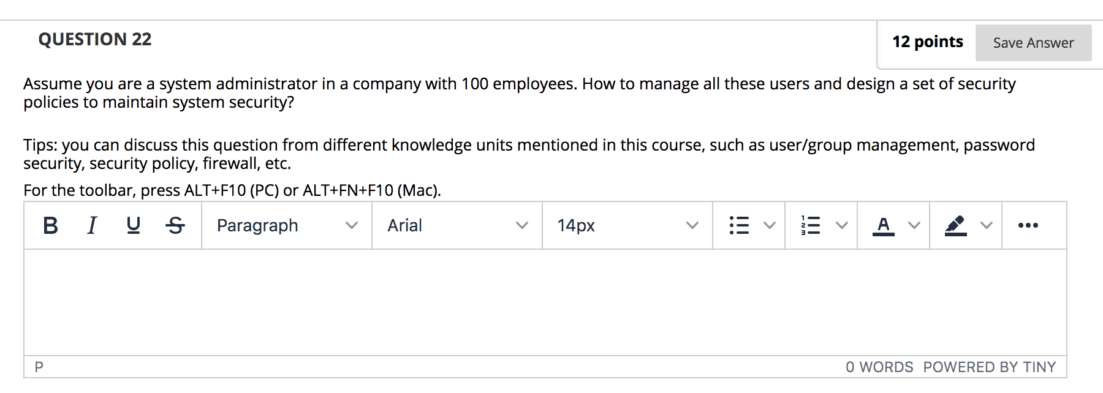This screenshot has height=393, width=1103.
Task: Expand the text color picker arrow
Action: point(914,226)
